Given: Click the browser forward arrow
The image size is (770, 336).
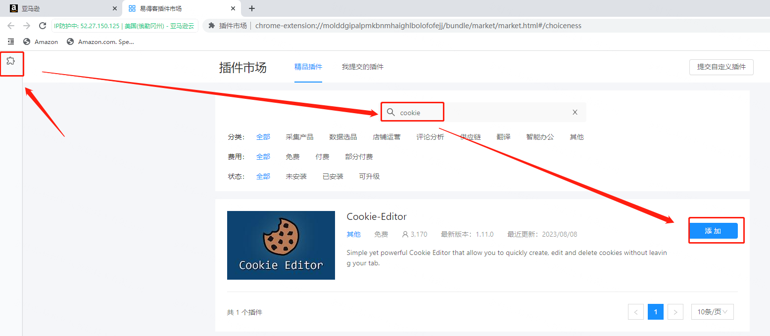Looking at the screenshot, I should 27,26.
